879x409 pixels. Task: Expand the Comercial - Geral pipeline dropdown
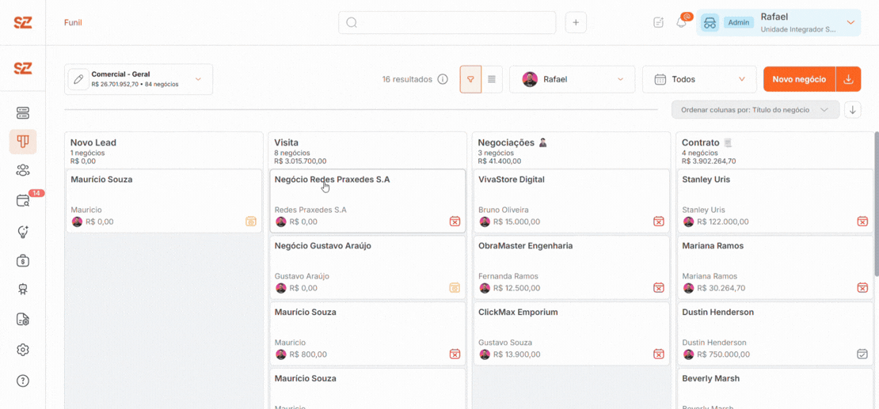click(139, 79)
